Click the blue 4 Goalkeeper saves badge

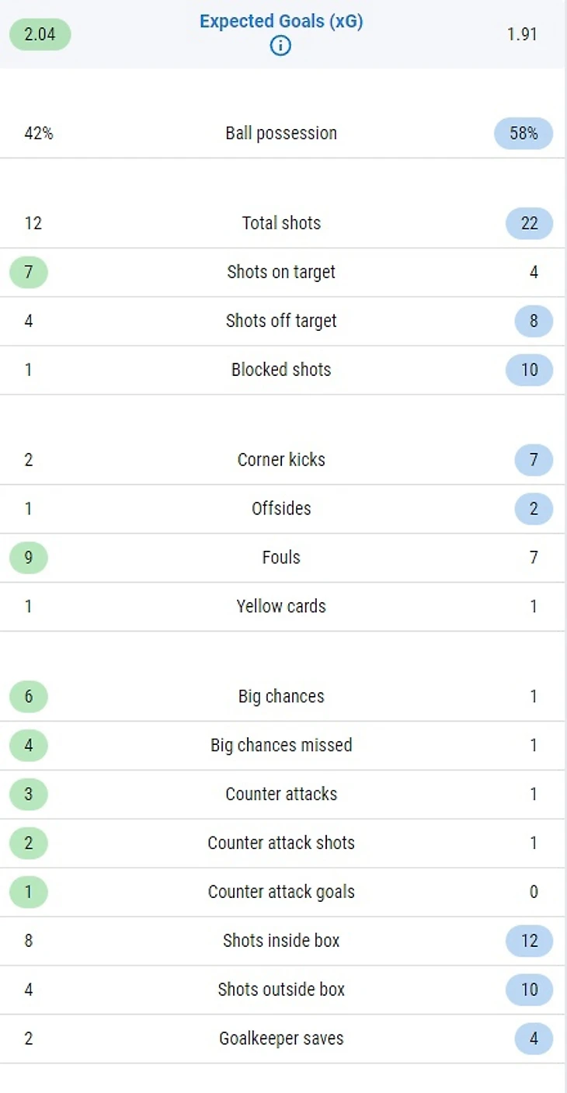pyautogui.click(x=534, y=1039)
